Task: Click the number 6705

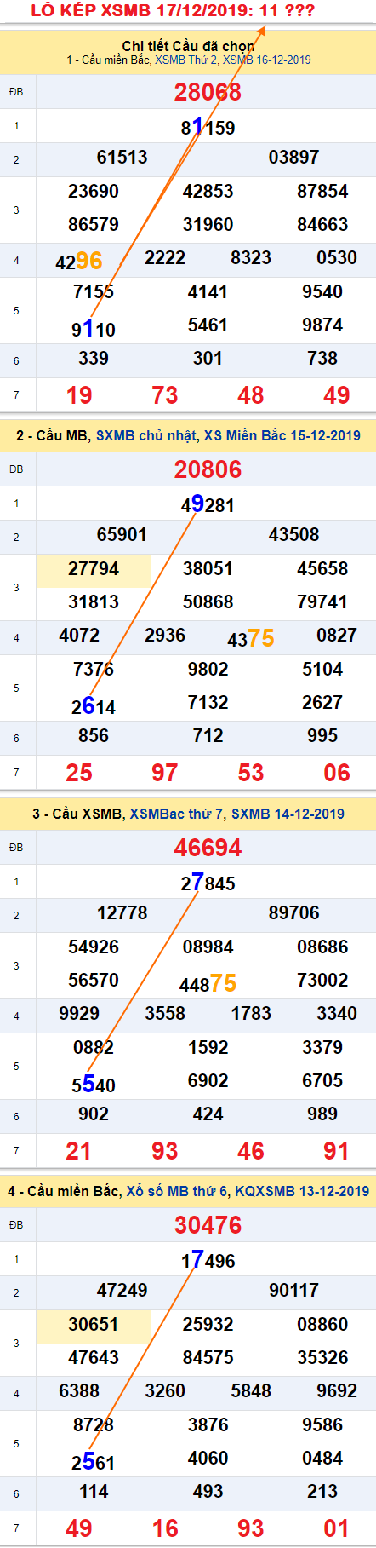Action: pyautogui.click(x=322, y=1081)
